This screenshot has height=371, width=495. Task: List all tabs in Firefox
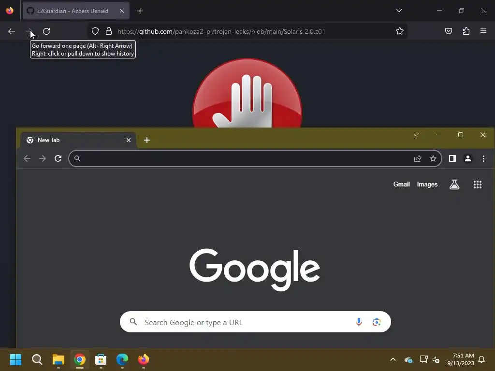tap(399, 11)
